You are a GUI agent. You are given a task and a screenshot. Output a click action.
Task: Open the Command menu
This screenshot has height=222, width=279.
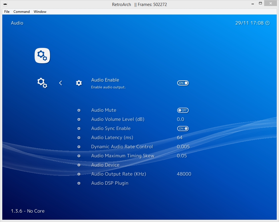[21, 11]
